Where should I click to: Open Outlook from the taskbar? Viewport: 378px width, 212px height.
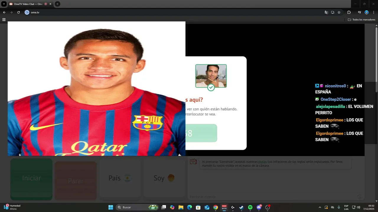[207, 207]
